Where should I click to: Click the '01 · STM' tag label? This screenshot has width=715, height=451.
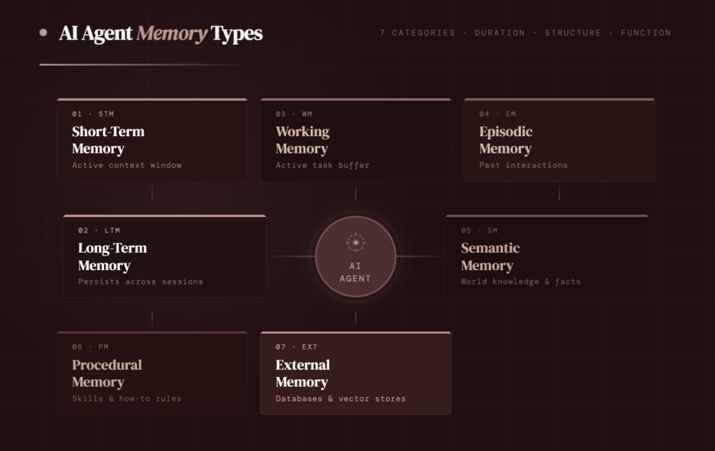[x=93, y=114]
